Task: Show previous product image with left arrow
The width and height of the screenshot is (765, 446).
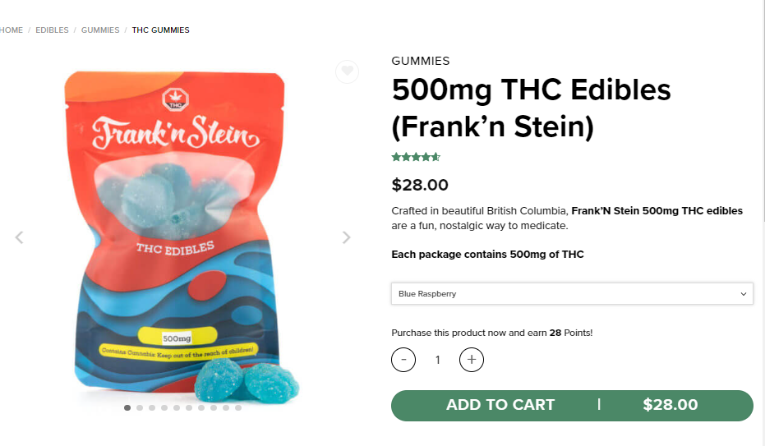Action: pyautogui.click(x=19, y=237)
